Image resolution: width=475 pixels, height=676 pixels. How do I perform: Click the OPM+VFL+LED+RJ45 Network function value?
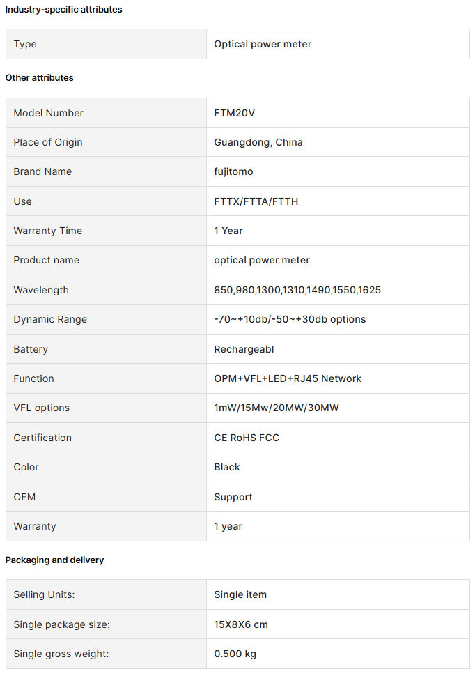(288, 378)
